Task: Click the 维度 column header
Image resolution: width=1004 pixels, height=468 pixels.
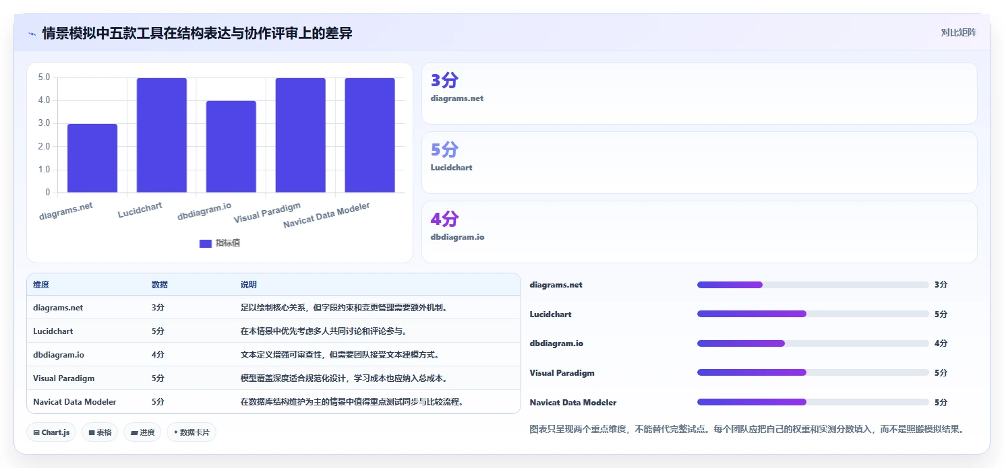Action: [41, 285]
